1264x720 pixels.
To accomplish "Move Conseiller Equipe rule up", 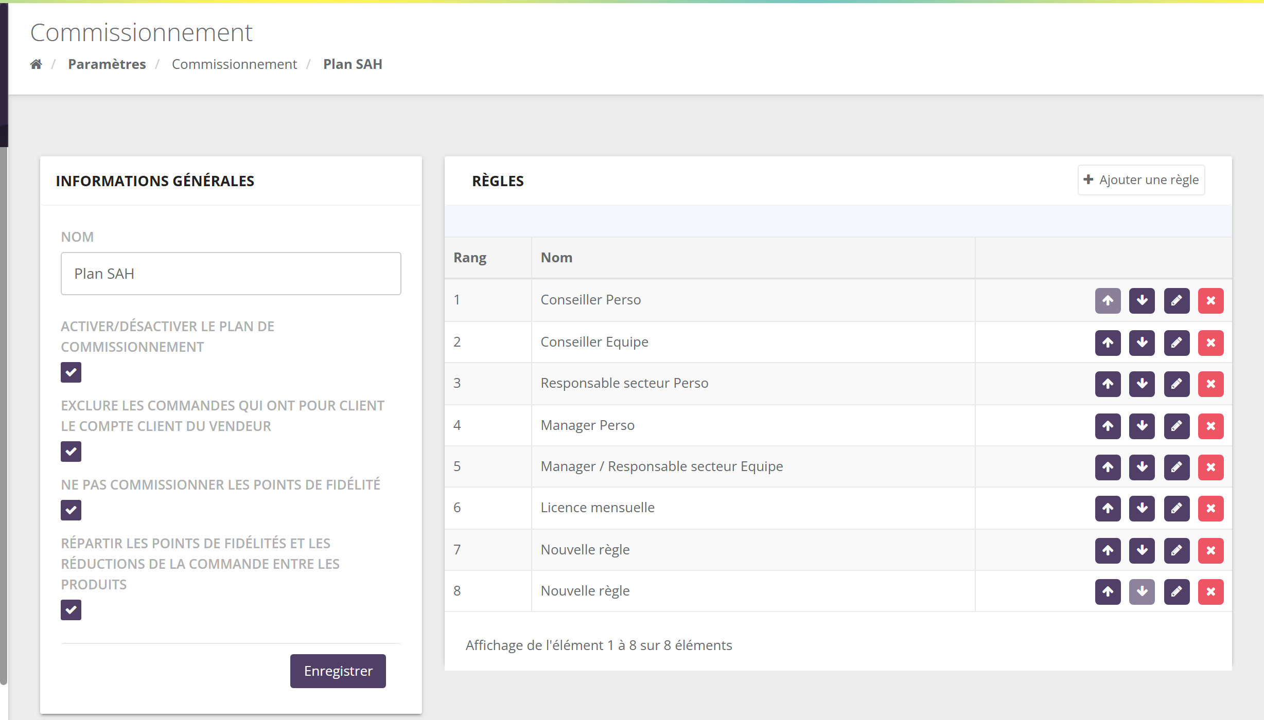I will click(1108, 343).
